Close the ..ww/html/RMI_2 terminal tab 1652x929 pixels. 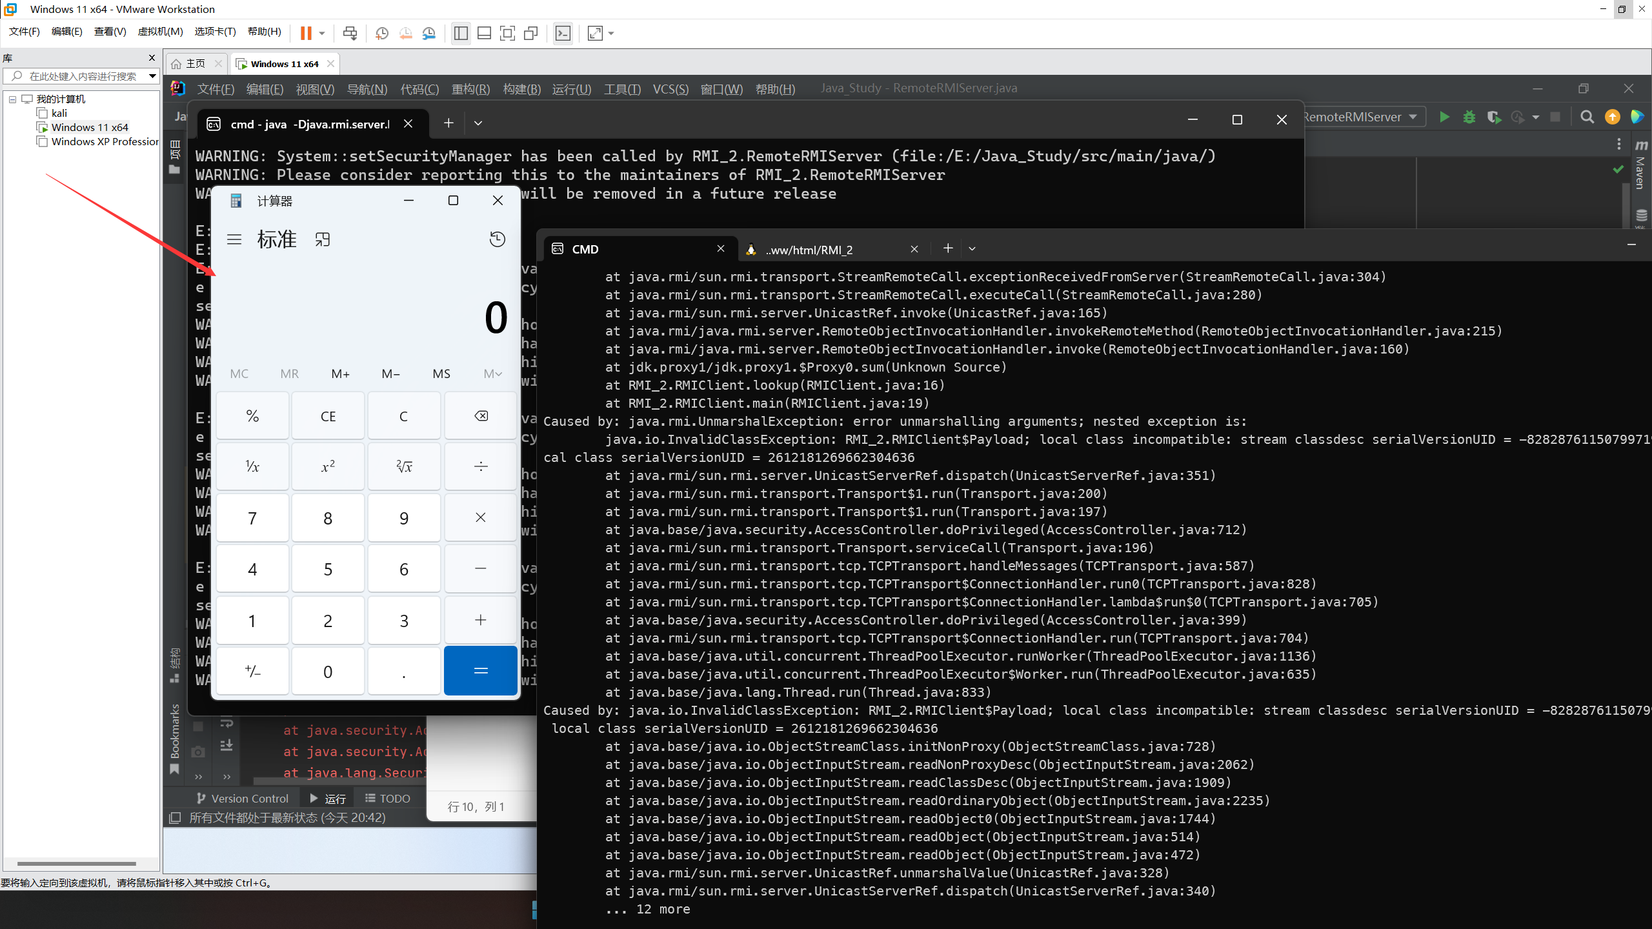pyautogui.click(x=914, y=249)
